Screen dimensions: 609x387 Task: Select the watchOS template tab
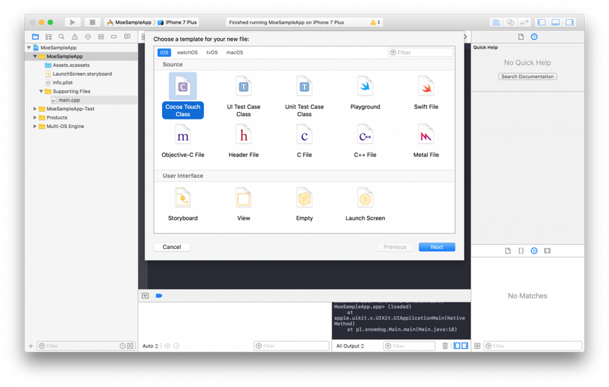pyautogui.click(x=187, y=52)
